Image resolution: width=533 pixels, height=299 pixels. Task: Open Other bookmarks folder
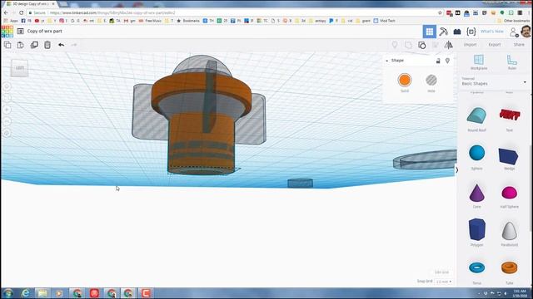(514, 21)
